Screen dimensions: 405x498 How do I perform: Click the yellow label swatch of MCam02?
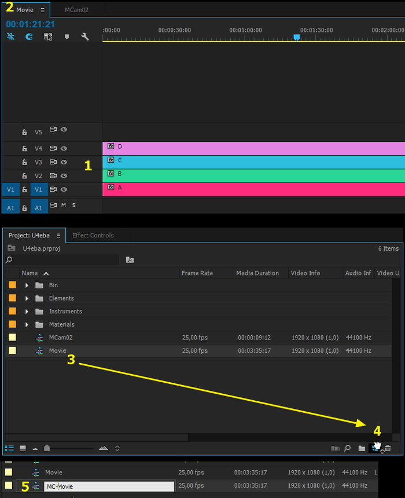click(x=12, y=338)
